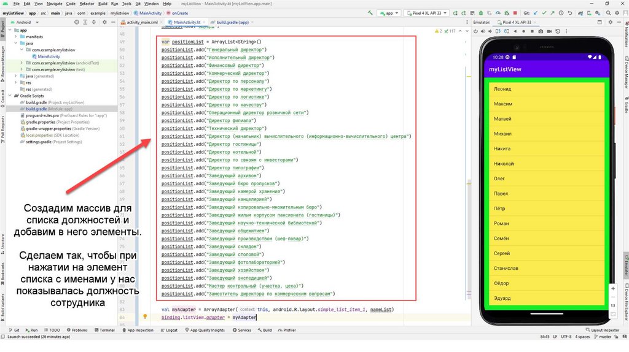Click the Build hammer icon in toolbar

(371, 12)
